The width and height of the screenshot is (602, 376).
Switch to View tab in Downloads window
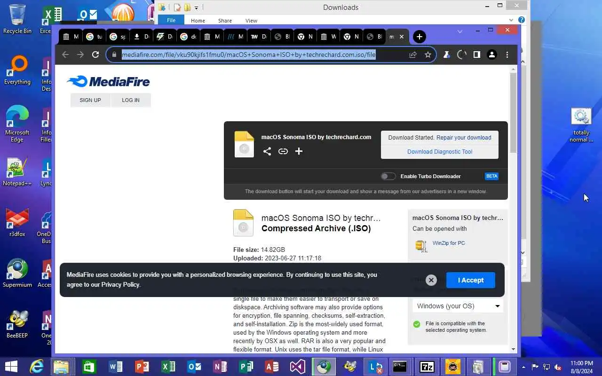[x=251, y=21]
